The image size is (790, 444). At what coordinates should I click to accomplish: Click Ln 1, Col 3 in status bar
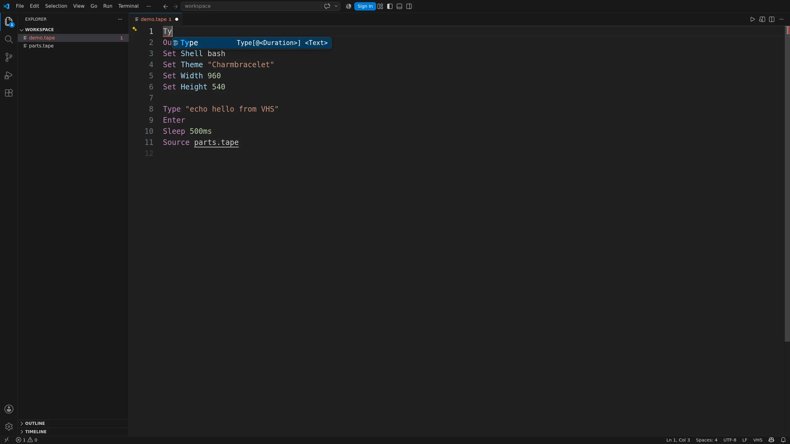pyautogui.click(x=678, y=440)
